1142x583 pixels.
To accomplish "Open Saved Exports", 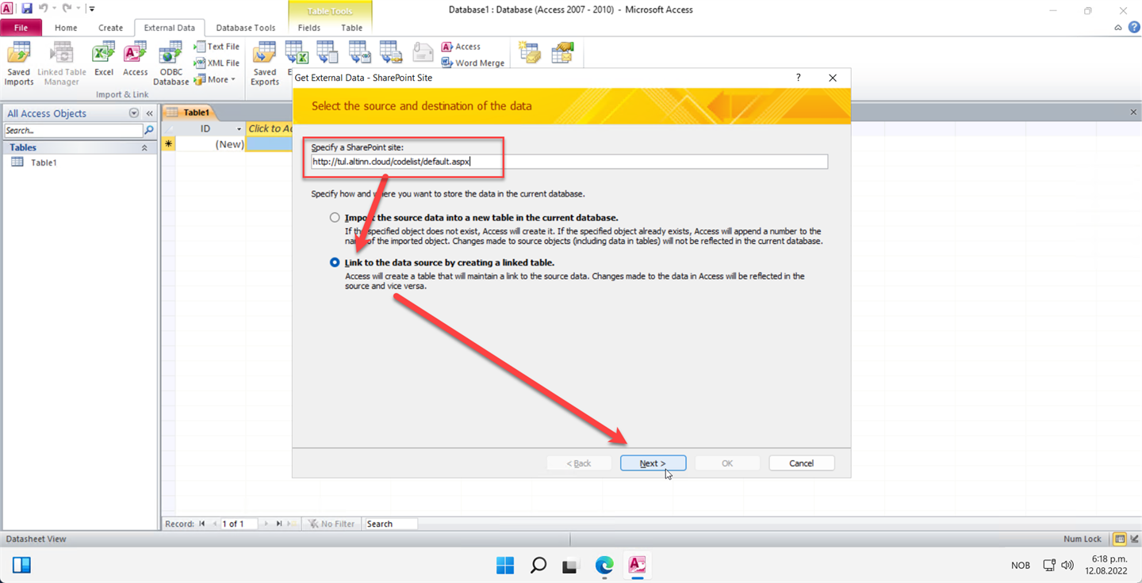I will (265, 64).
